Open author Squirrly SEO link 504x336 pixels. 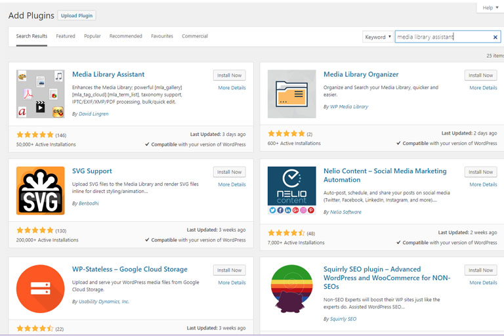pyautogui.click(x=343, y=319)
